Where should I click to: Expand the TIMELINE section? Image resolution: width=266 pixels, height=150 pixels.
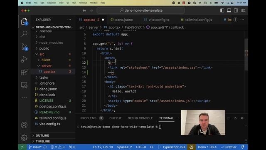pyautogui.click(x=53, y=141)
